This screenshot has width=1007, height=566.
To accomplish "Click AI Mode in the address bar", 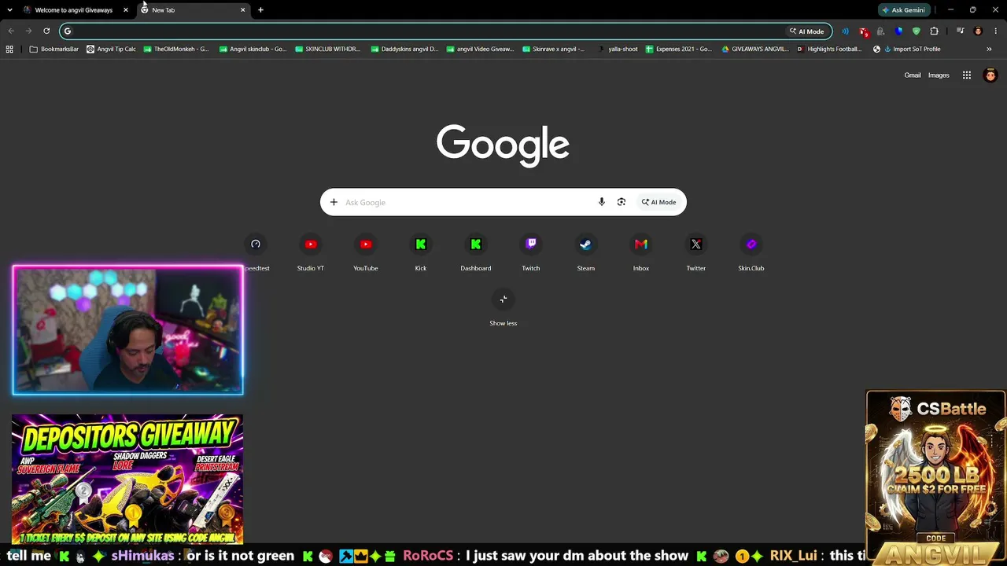I will coord(806,31).
